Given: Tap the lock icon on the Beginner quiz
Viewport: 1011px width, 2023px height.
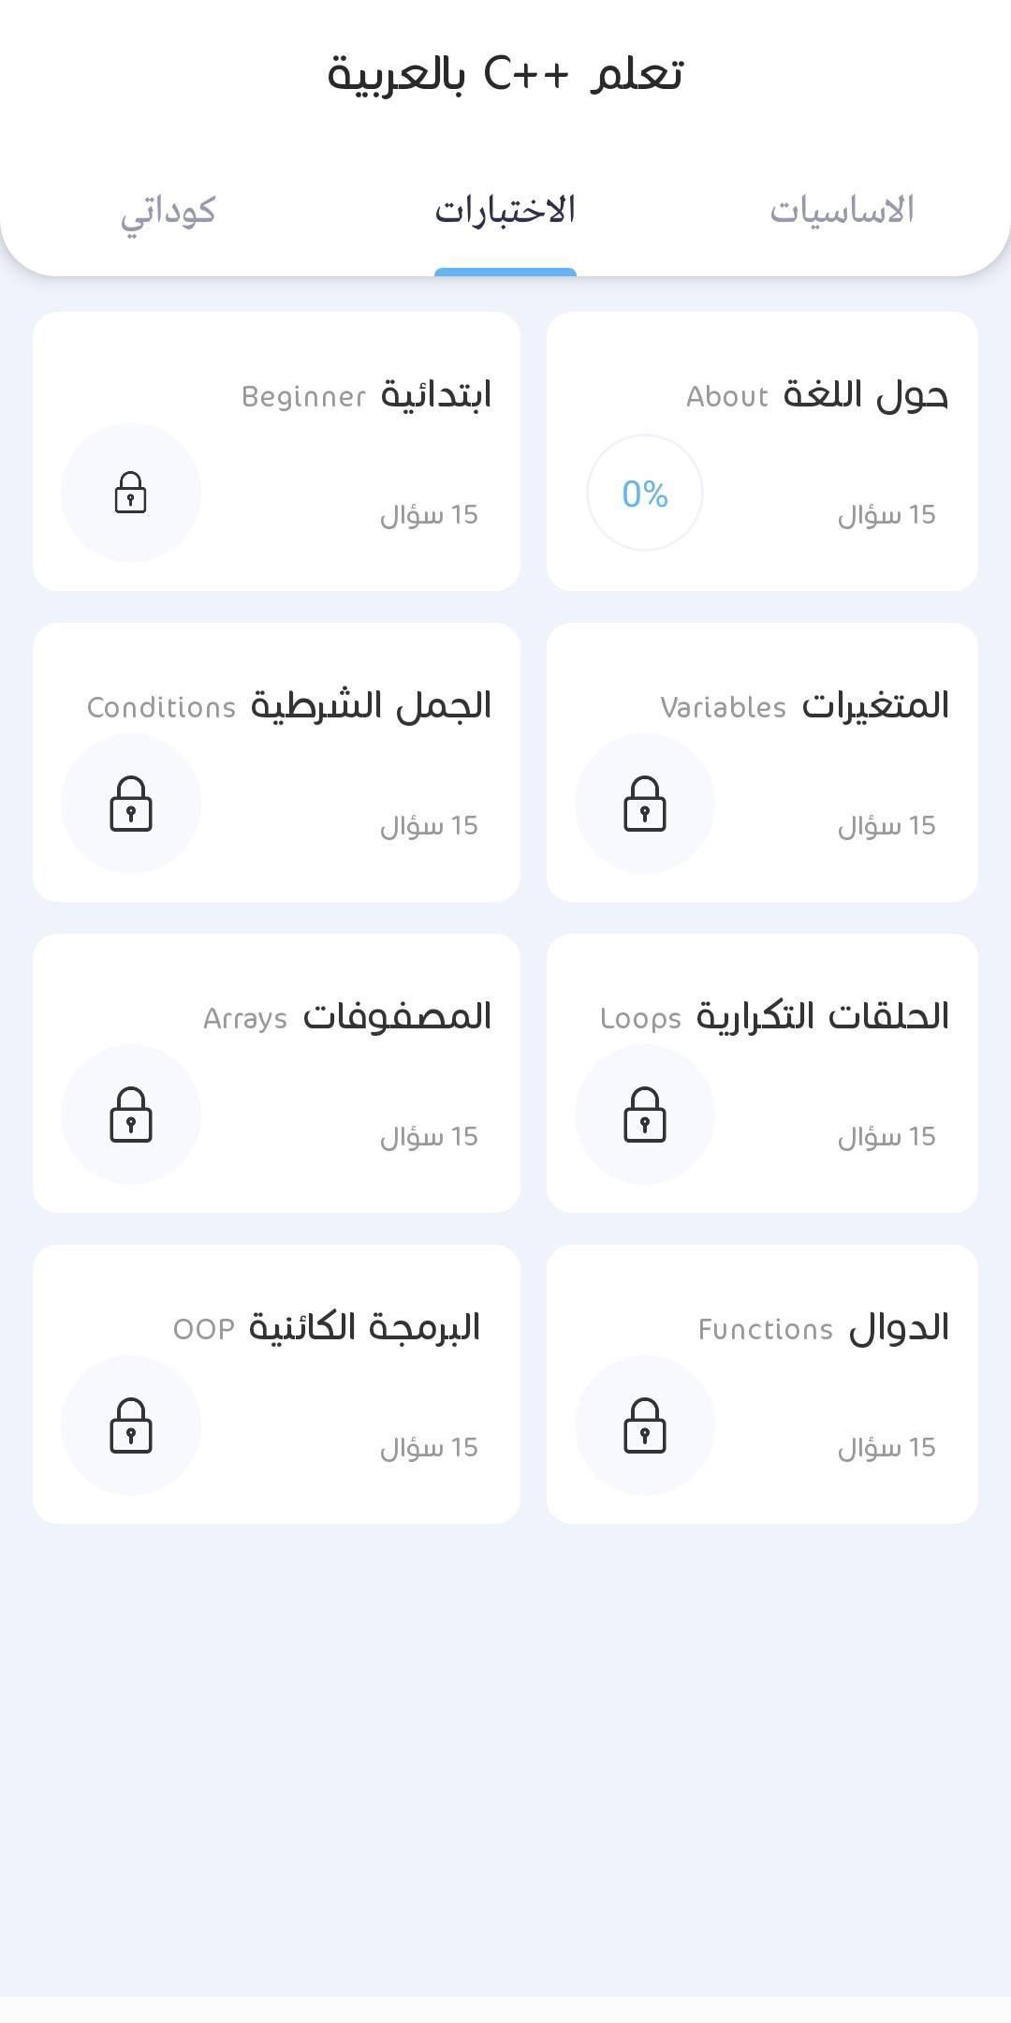Looking at the screenshot, I should [x=131, y=493].
